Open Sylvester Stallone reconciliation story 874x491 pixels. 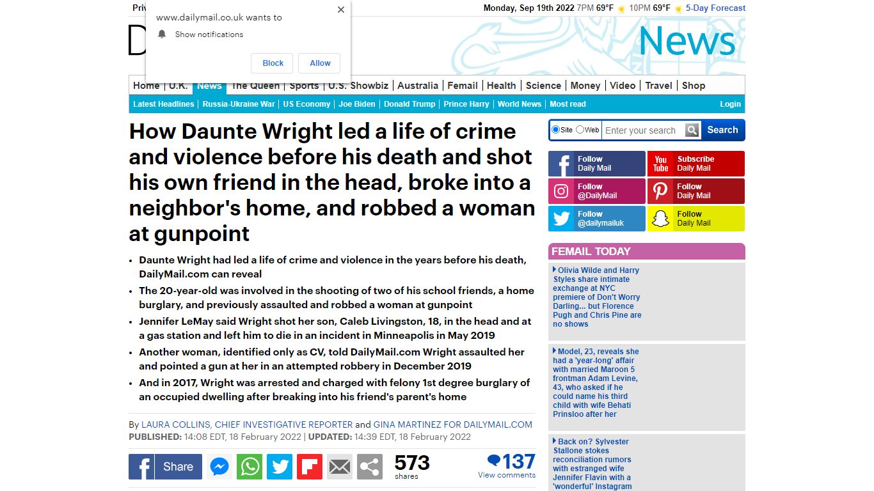click(592, 464)
